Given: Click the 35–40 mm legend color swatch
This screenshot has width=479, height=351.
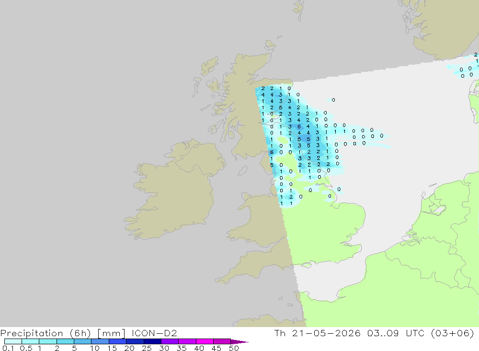Looking at the screenshot, I should pyautogui.click(x=187, y=341).
